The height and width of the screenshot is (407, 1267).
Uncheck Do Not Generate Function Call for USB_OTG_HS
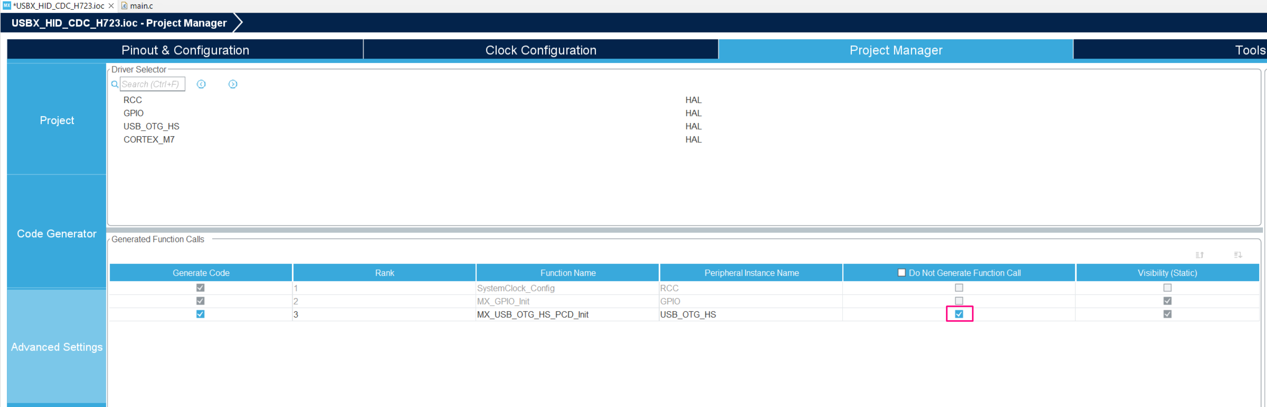tap(959, 314)
